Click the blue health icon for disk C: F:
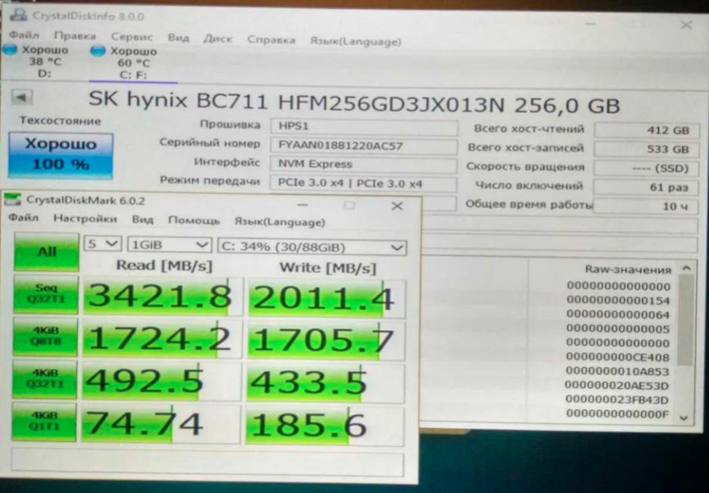The height and width of the screenshot is (493, 709). 98,51
